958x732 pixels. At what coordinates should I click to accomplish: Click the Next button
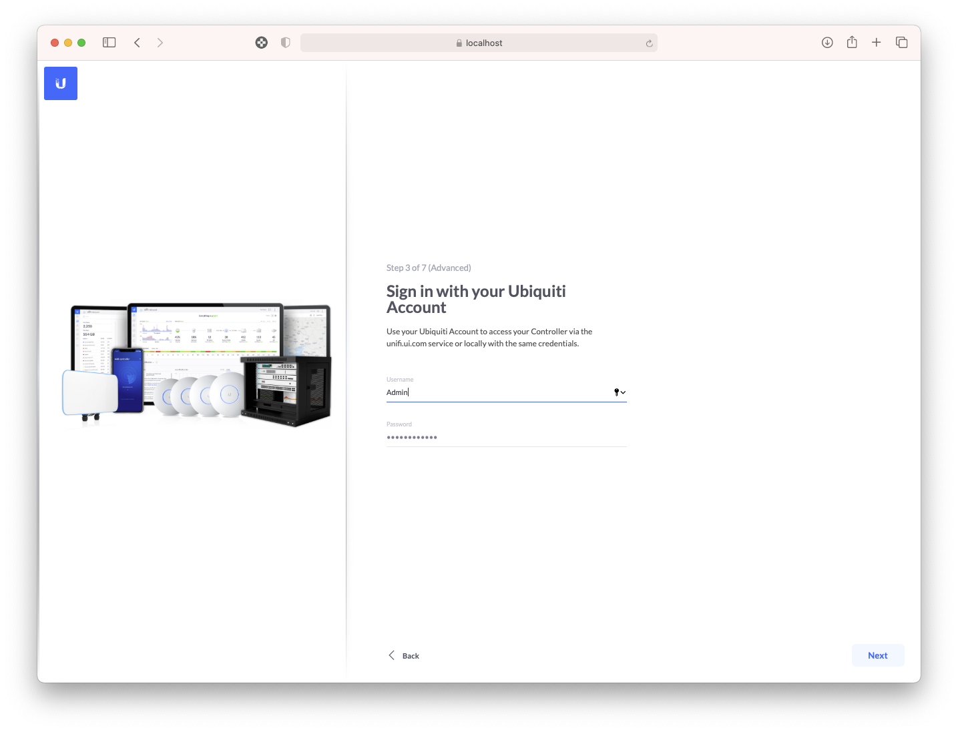[x=878, y=655]
